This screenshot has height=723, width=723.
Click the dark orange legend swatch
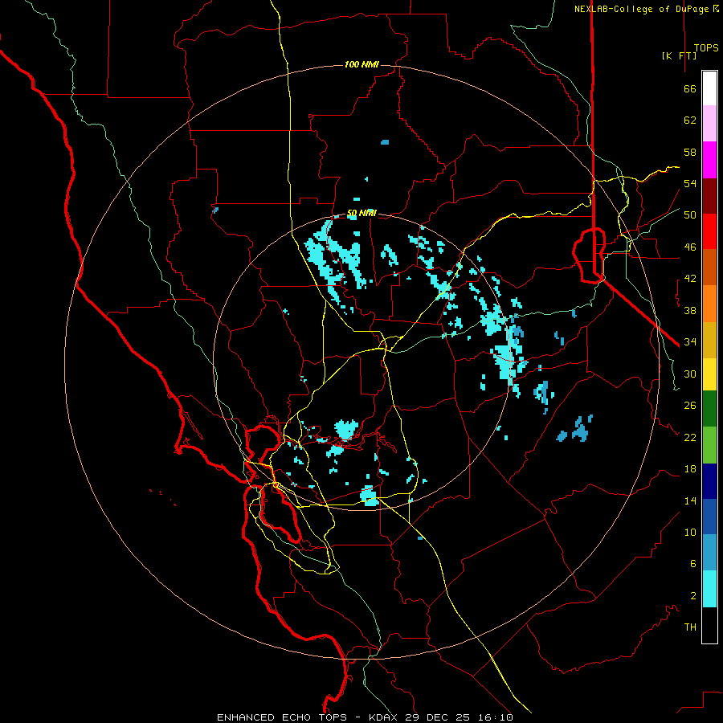point(709,268)
